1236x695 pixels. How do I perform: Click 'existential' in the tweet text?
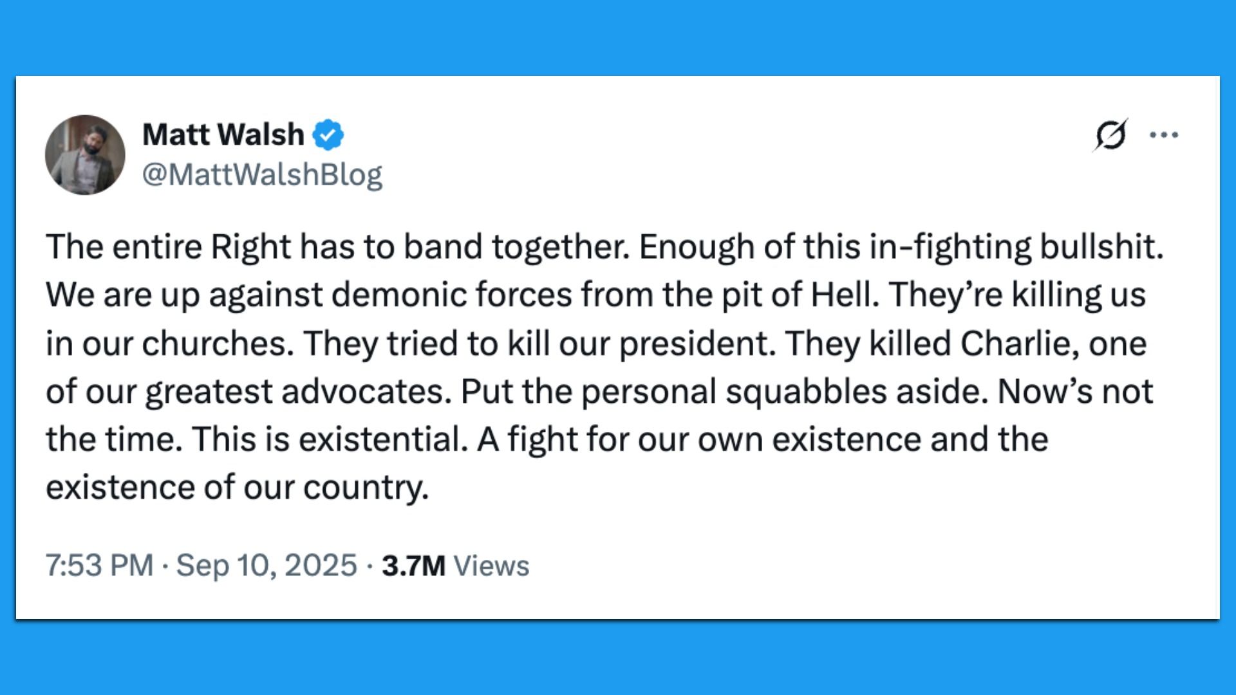click(x=383, y=440)
